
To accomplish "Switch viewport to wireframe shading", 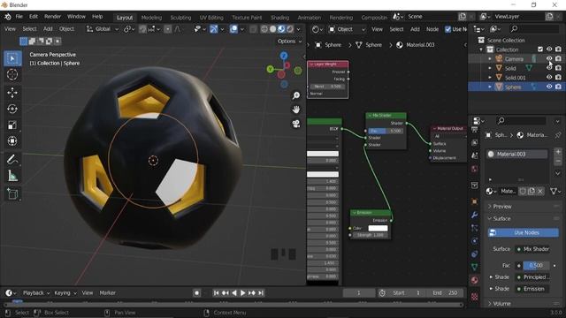I will (264, 29).
